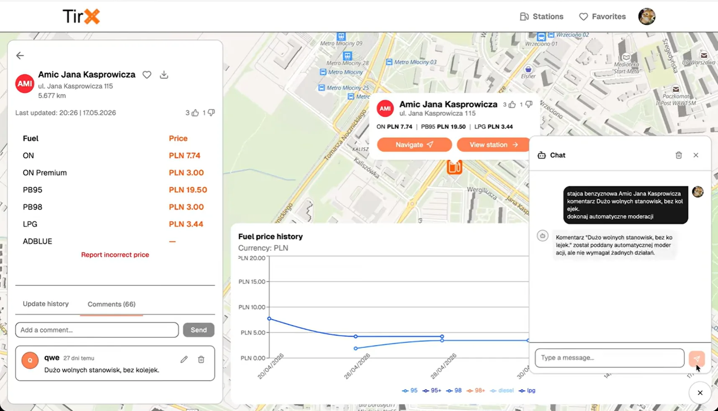Open the user profile avatar
Viewport: 718px width, 411px height.
tap(647, 17)
